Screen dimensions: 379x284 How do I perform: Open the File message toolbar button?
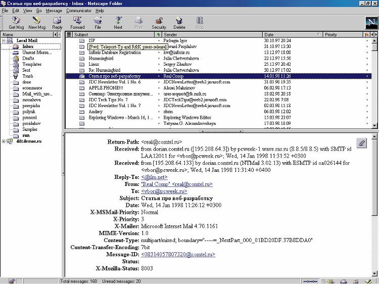98,23
